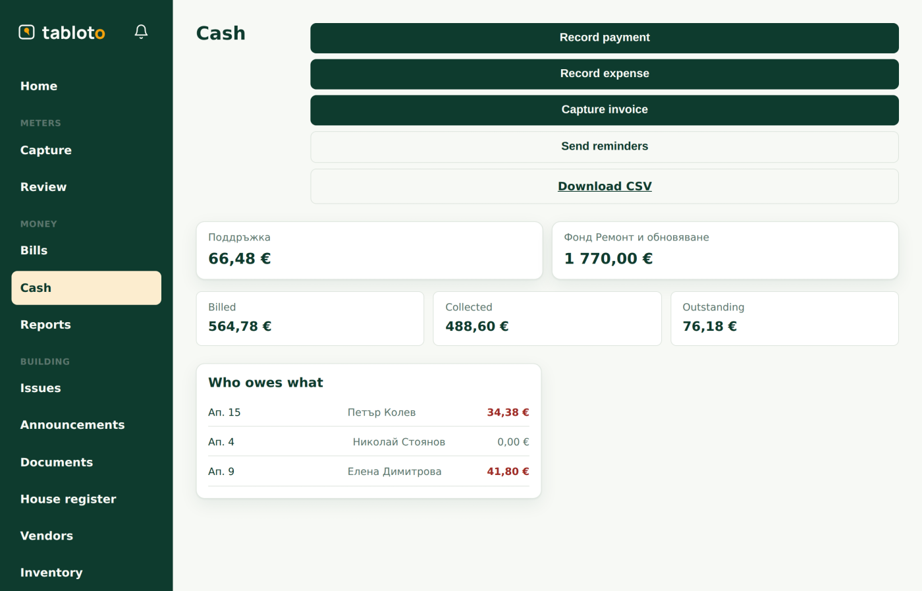Open the notifications bell

click(x=141, y=32)
